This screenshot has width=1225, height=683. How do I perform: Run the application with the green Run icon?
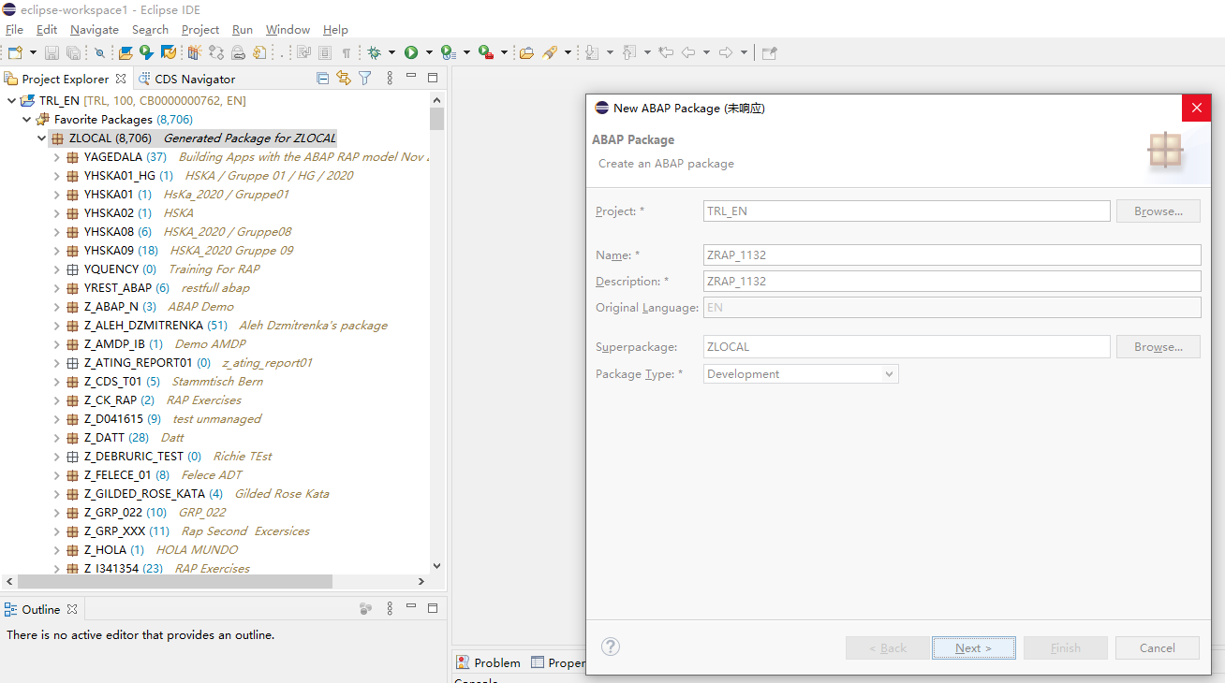click(413, 52)
